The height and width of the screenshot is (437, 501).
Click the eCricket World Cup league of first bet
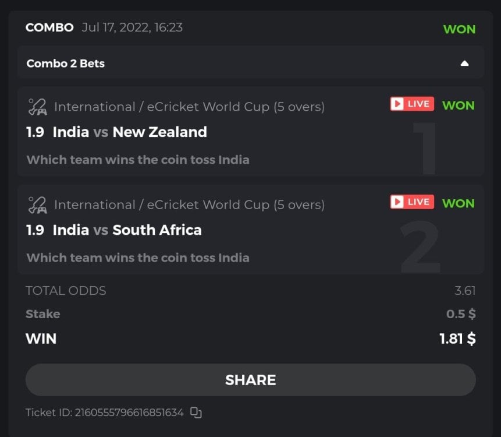coord(189,107)
